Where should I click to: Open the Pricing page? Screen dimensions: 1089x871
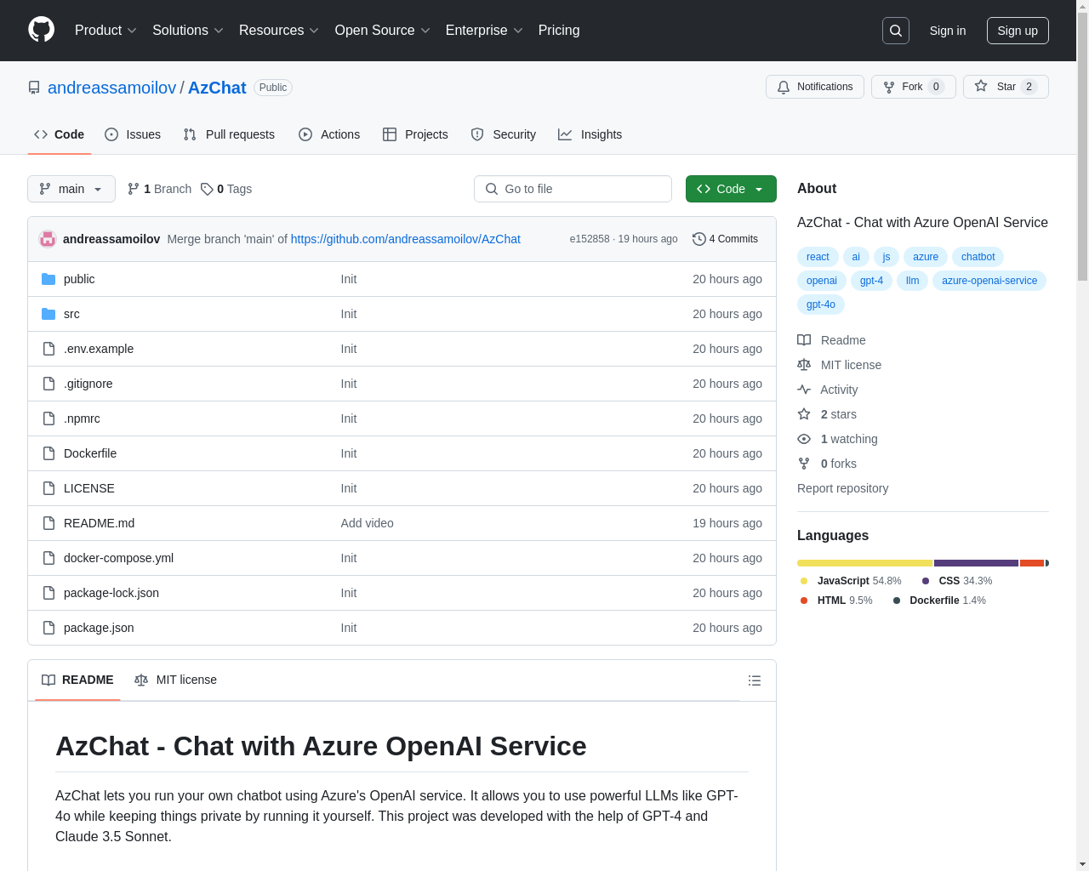coord(559,31)
